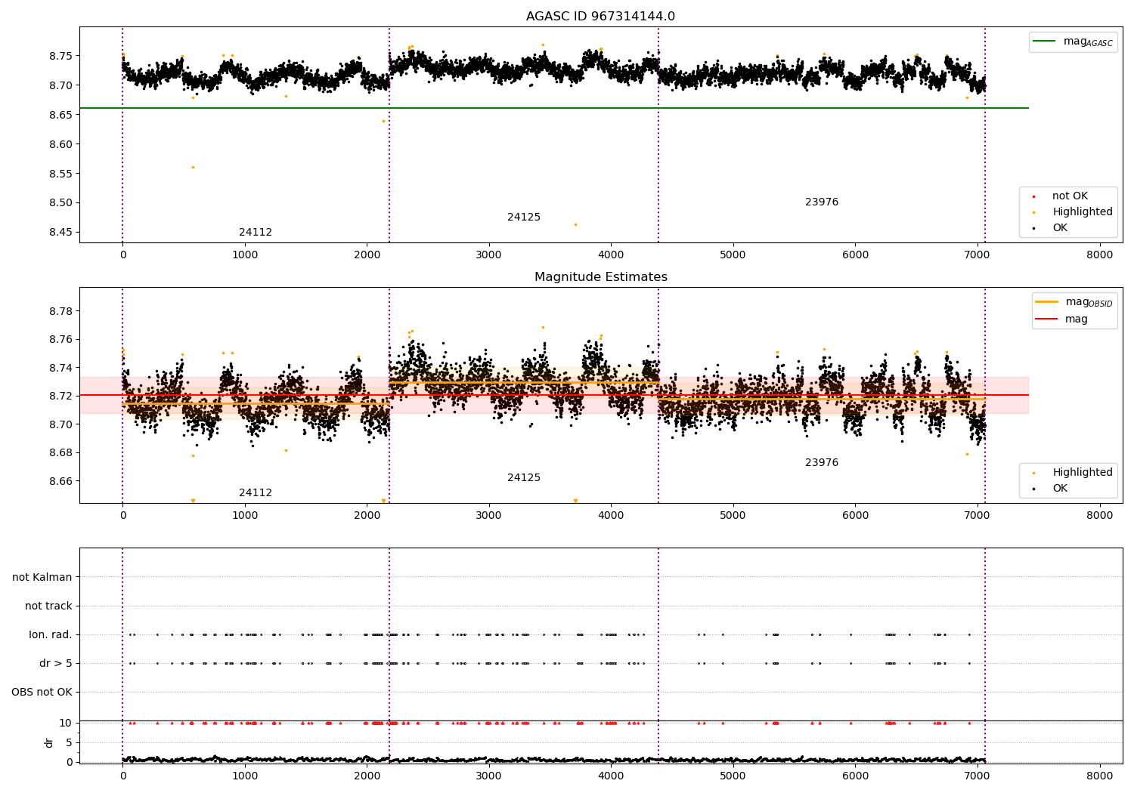Viewport: 1134px width, 793px height.
Task: Click the 'not track' row label
Action: pos(48,606)
